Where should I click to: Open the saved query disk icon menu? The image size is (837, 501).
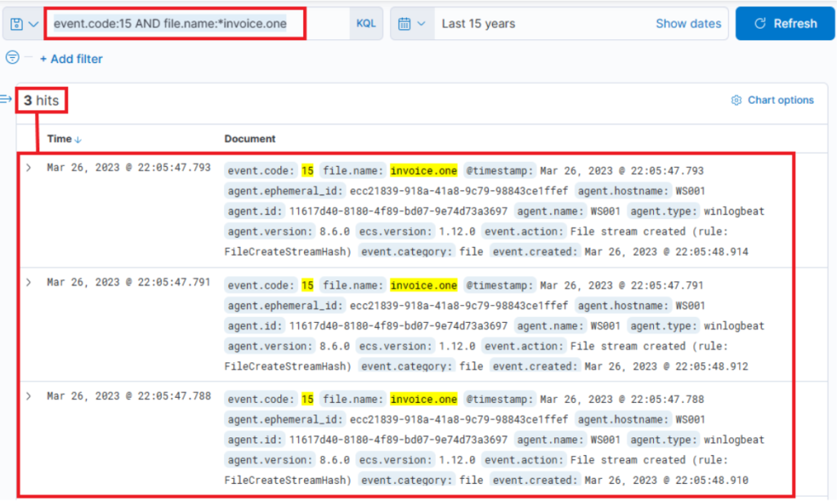(x=16, y=24)
